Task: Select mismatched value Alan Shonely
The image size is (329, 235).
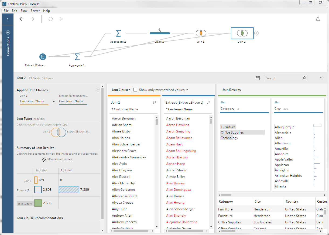Action: click(x=176, y=216)
